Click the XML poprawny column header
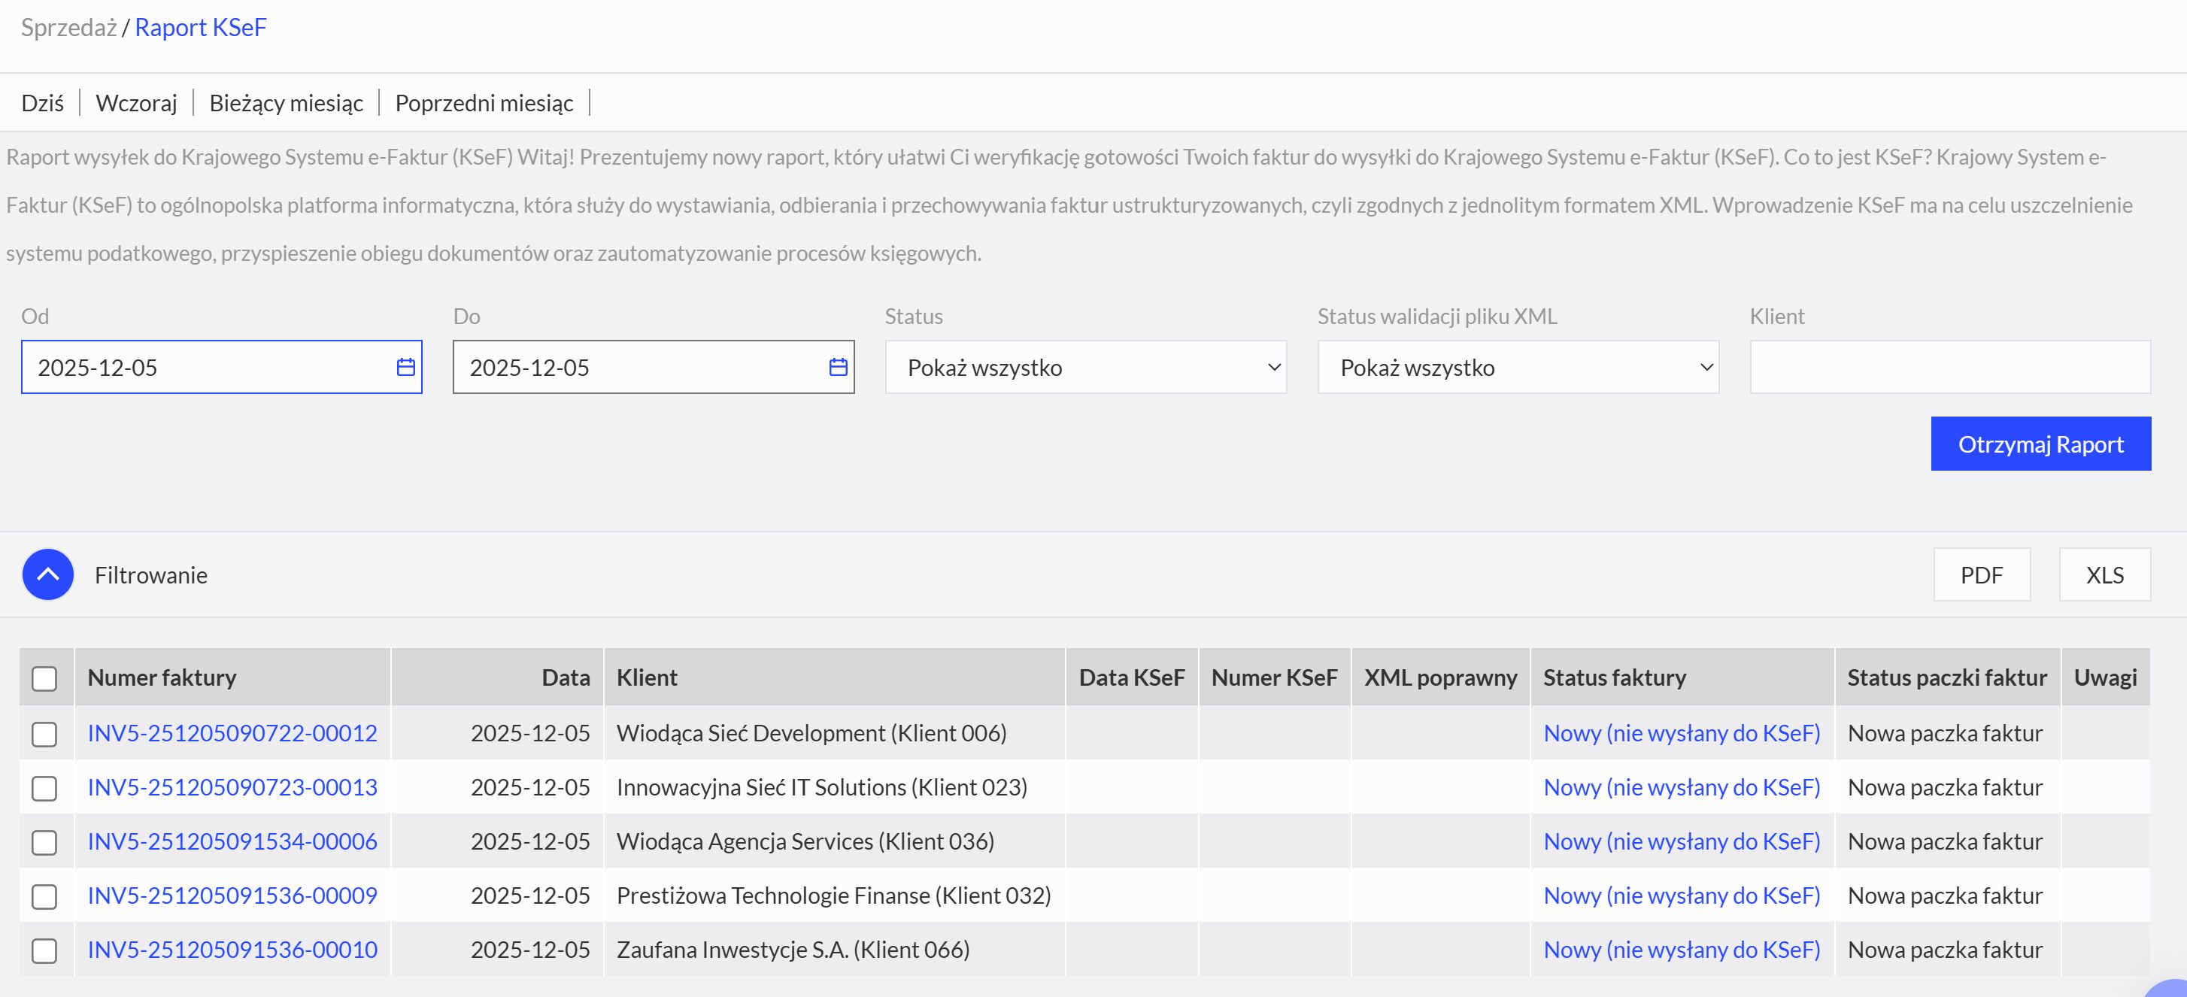This screenshot has height=997, width=2187. [x=1441, y=678]
